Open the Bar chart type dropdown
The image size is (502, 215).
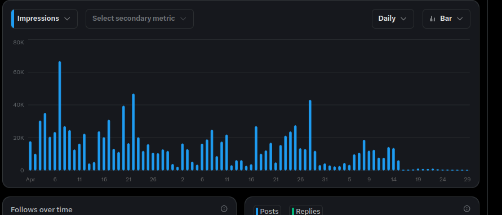pos(446,19)
